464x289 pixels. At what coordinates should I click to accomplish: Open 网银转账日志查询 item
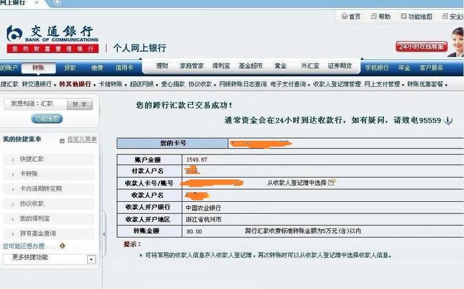coord(242,84)
